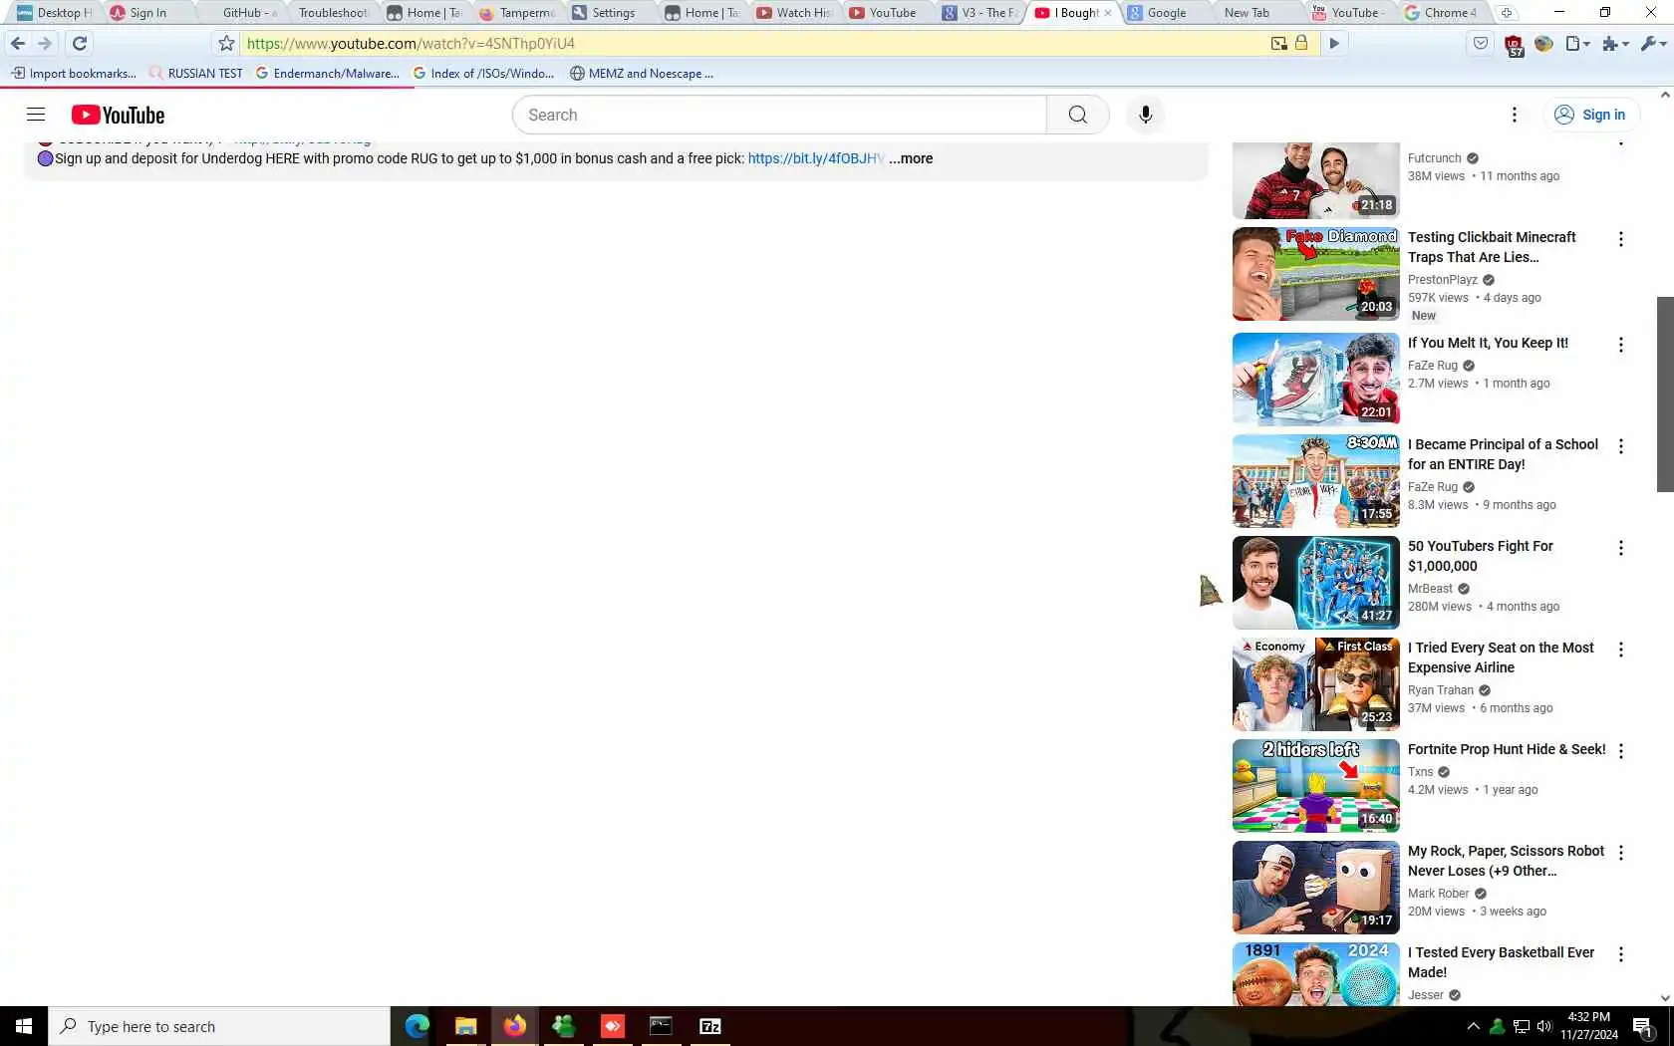Open the extensions puzzle-piece dropdown
Image resolution: width=1674 pixels, height=1046 pixels.
[1615, 43]
